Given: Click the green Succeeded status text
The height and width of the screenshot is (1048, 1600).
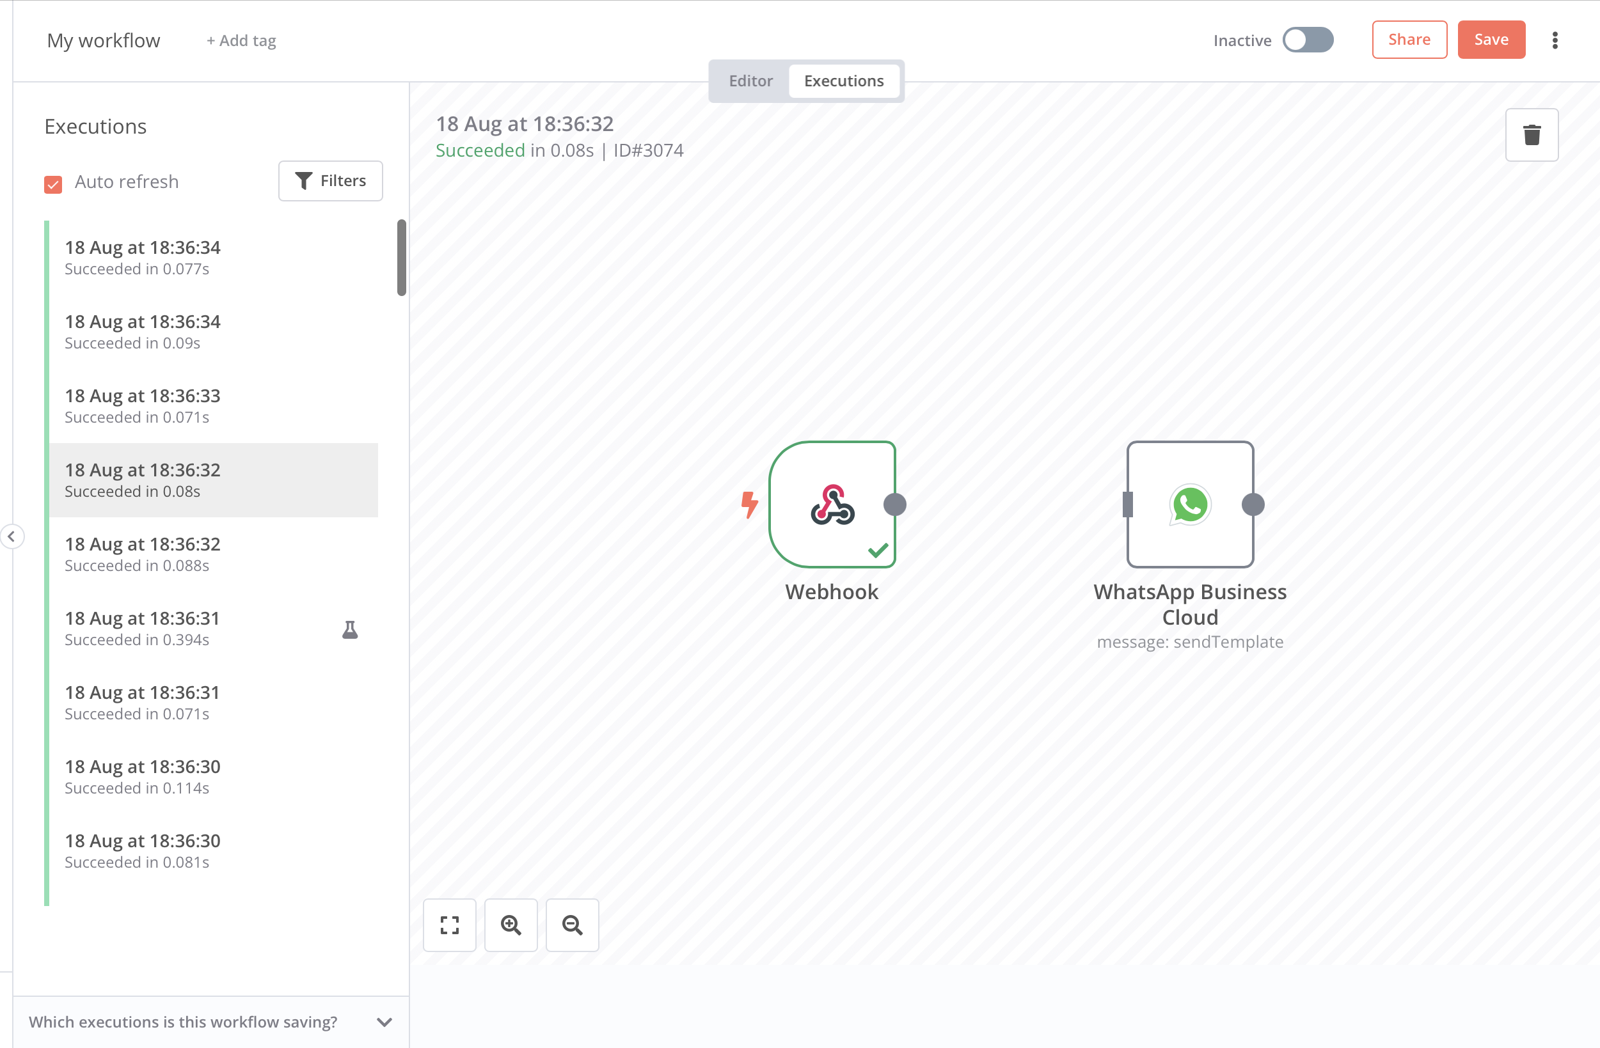Looking at the screenshot, I should click(480, 150).
